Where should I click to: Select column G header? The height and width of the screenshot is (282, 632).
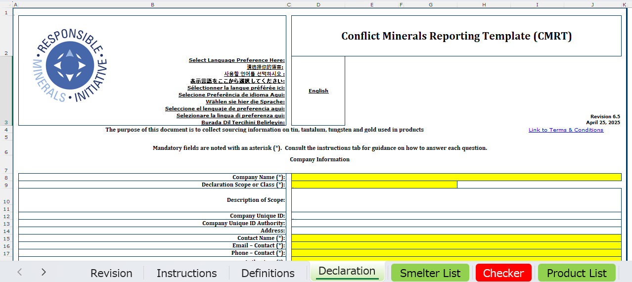(430, 4)
